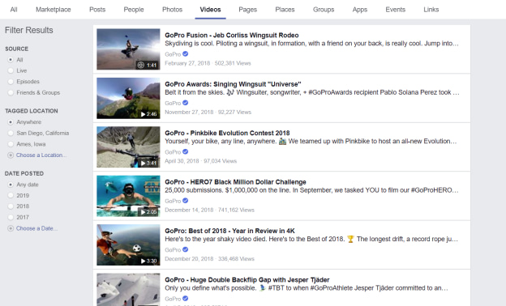Open the HERO7 Million Dollar Challenge thumbnail

click(x=128, y=196)
